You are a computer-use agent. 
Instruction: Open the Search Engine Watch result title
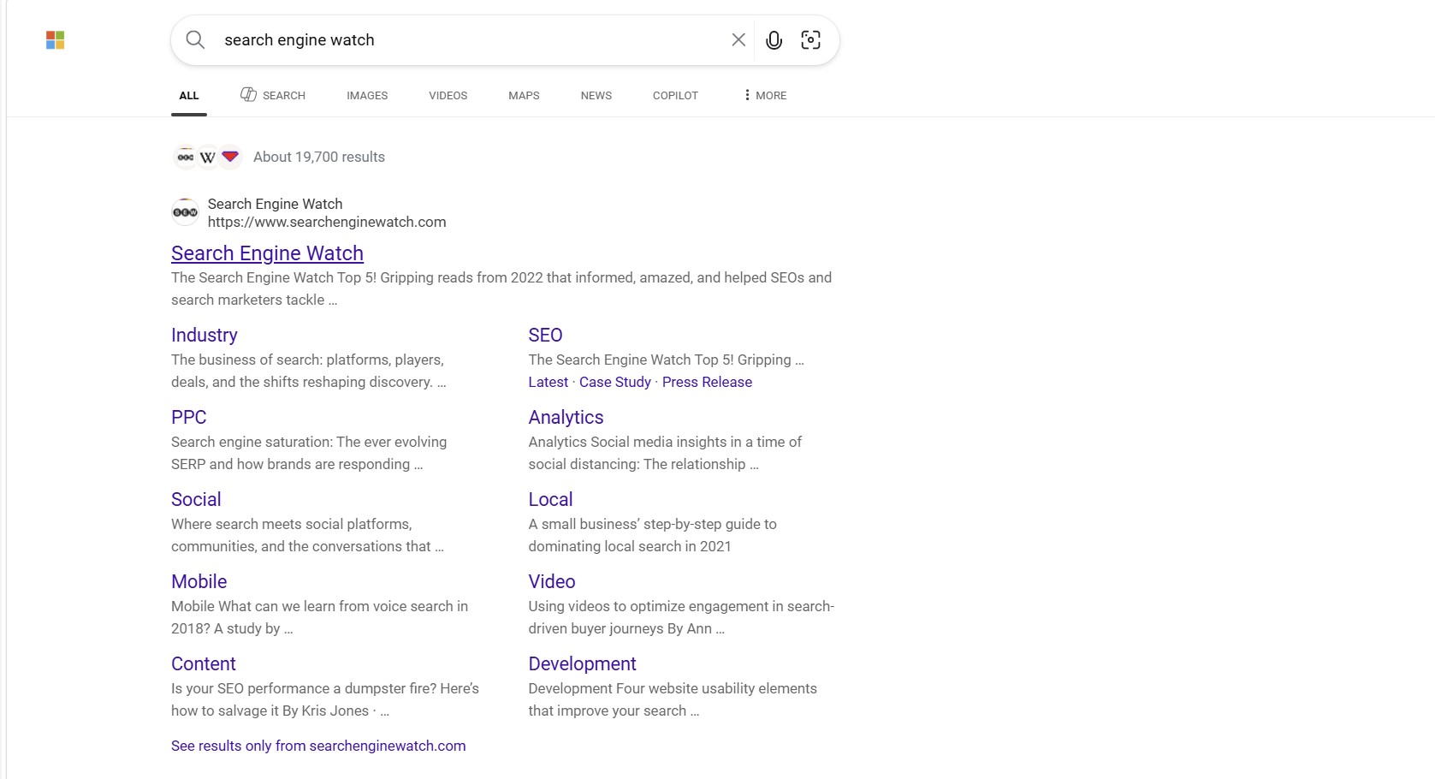click(x=267, y=253)
